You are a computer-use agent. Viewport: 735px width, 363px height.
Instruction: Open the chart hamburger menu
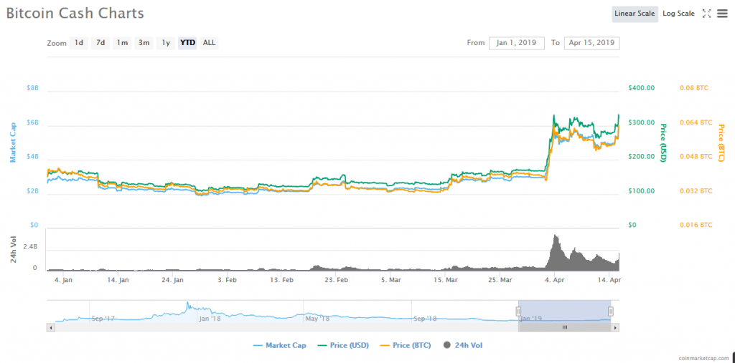(722, 14)
